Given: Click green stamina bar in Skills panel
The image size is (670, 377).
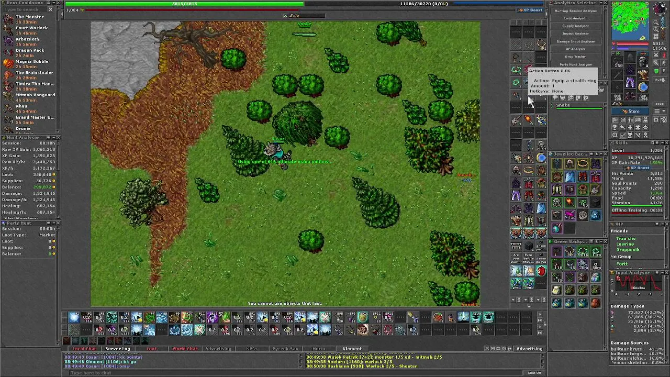Looking at the screenshot, I should click(636, 205).
